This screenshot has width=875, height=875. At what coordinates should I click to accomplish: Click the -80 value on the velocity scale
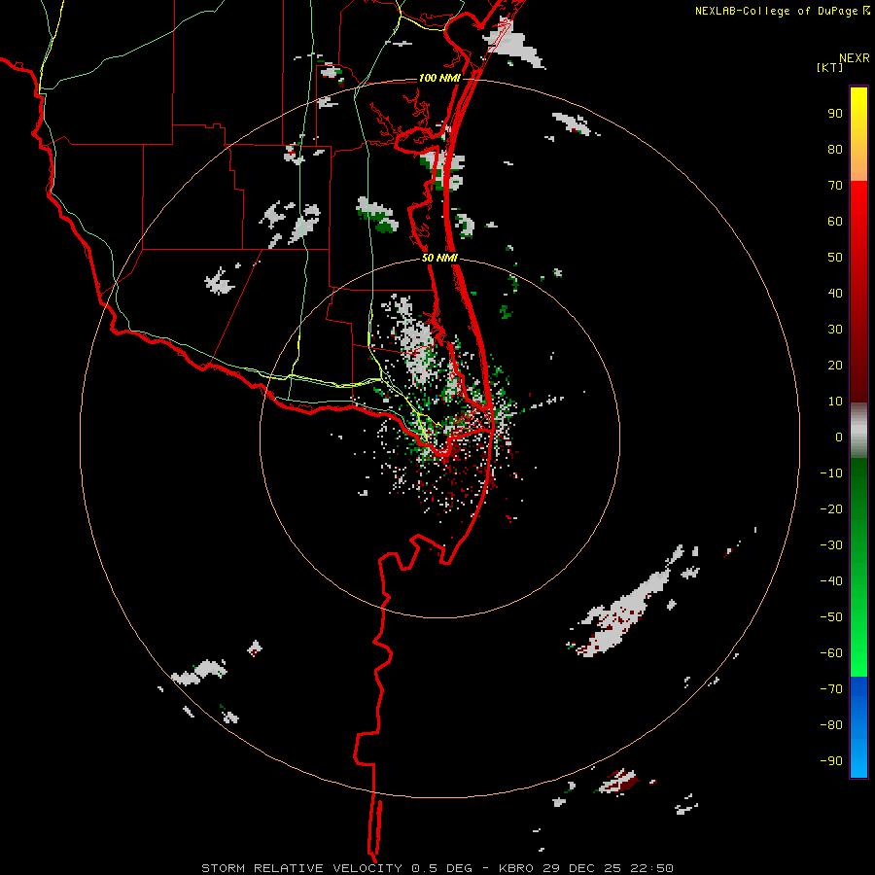(x=831, y=725)
